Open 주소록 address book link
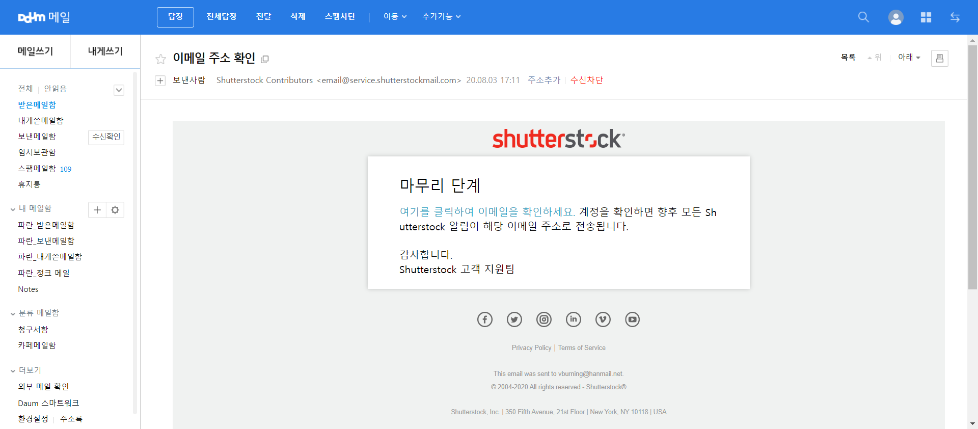 (71, 419)
